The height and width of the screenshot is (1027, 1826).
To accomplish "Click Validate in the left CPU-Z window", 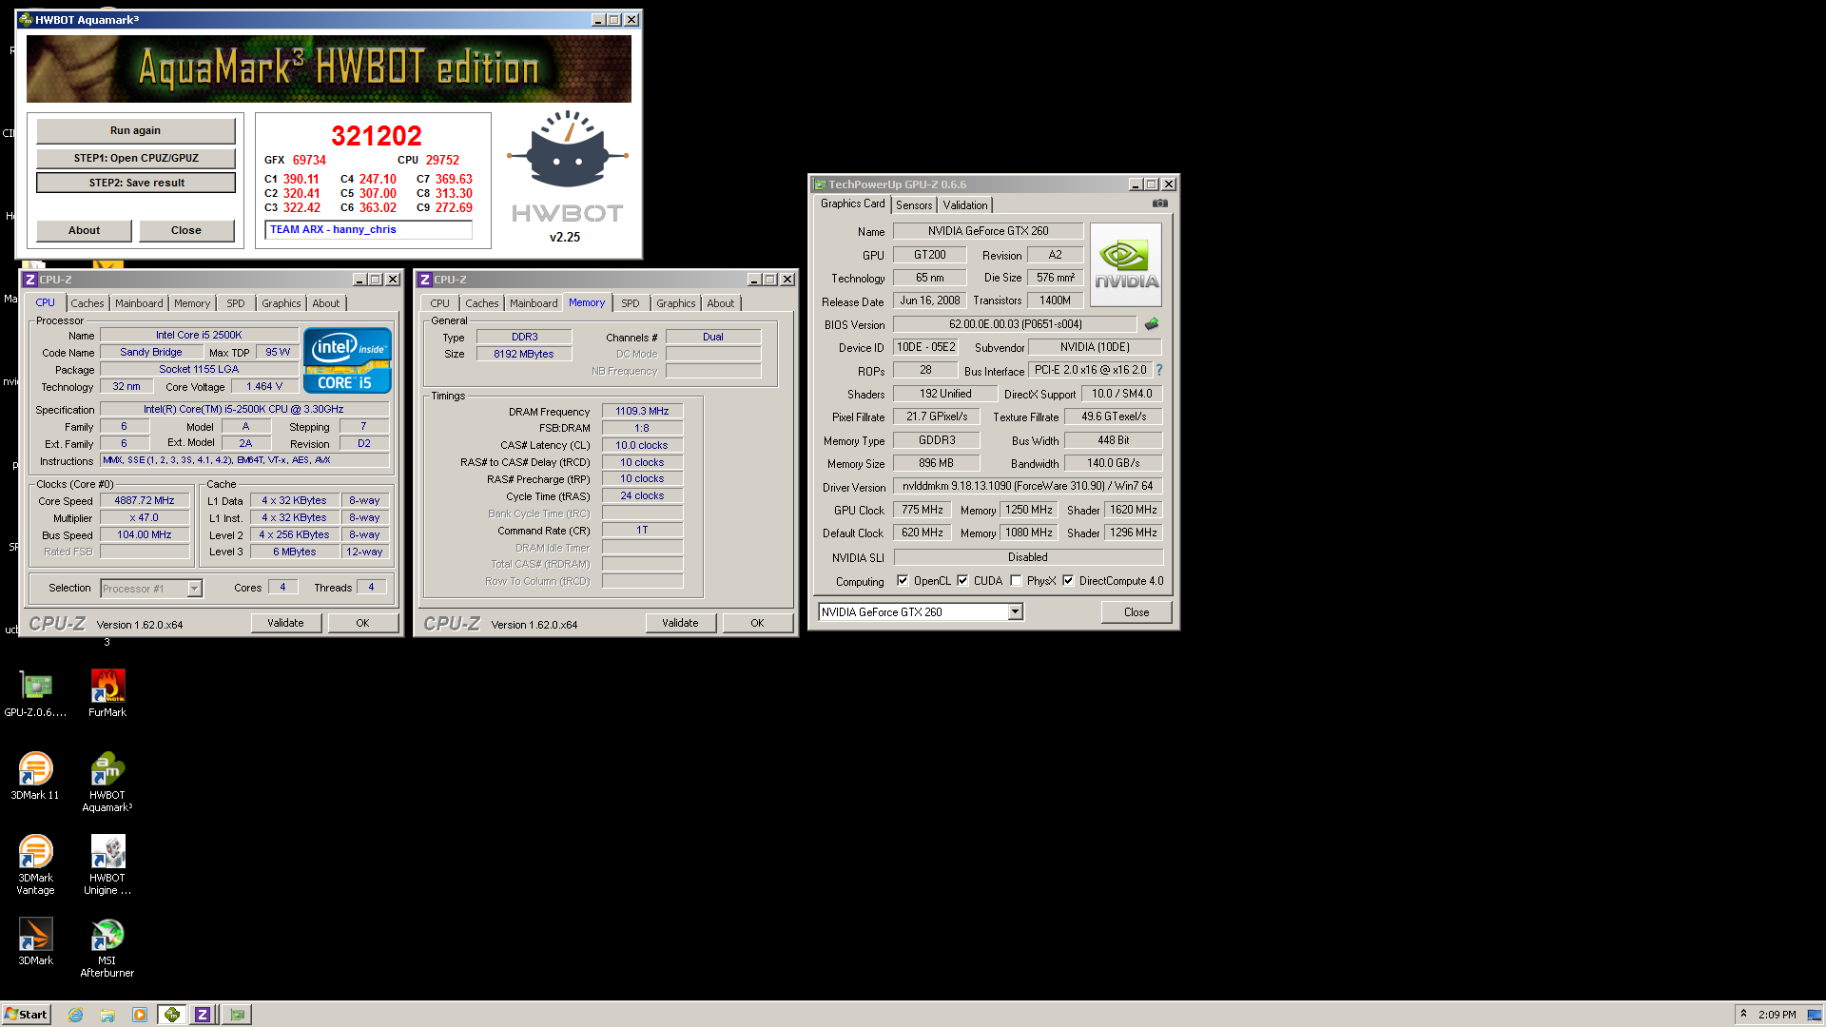I will (x=285, y=623).
